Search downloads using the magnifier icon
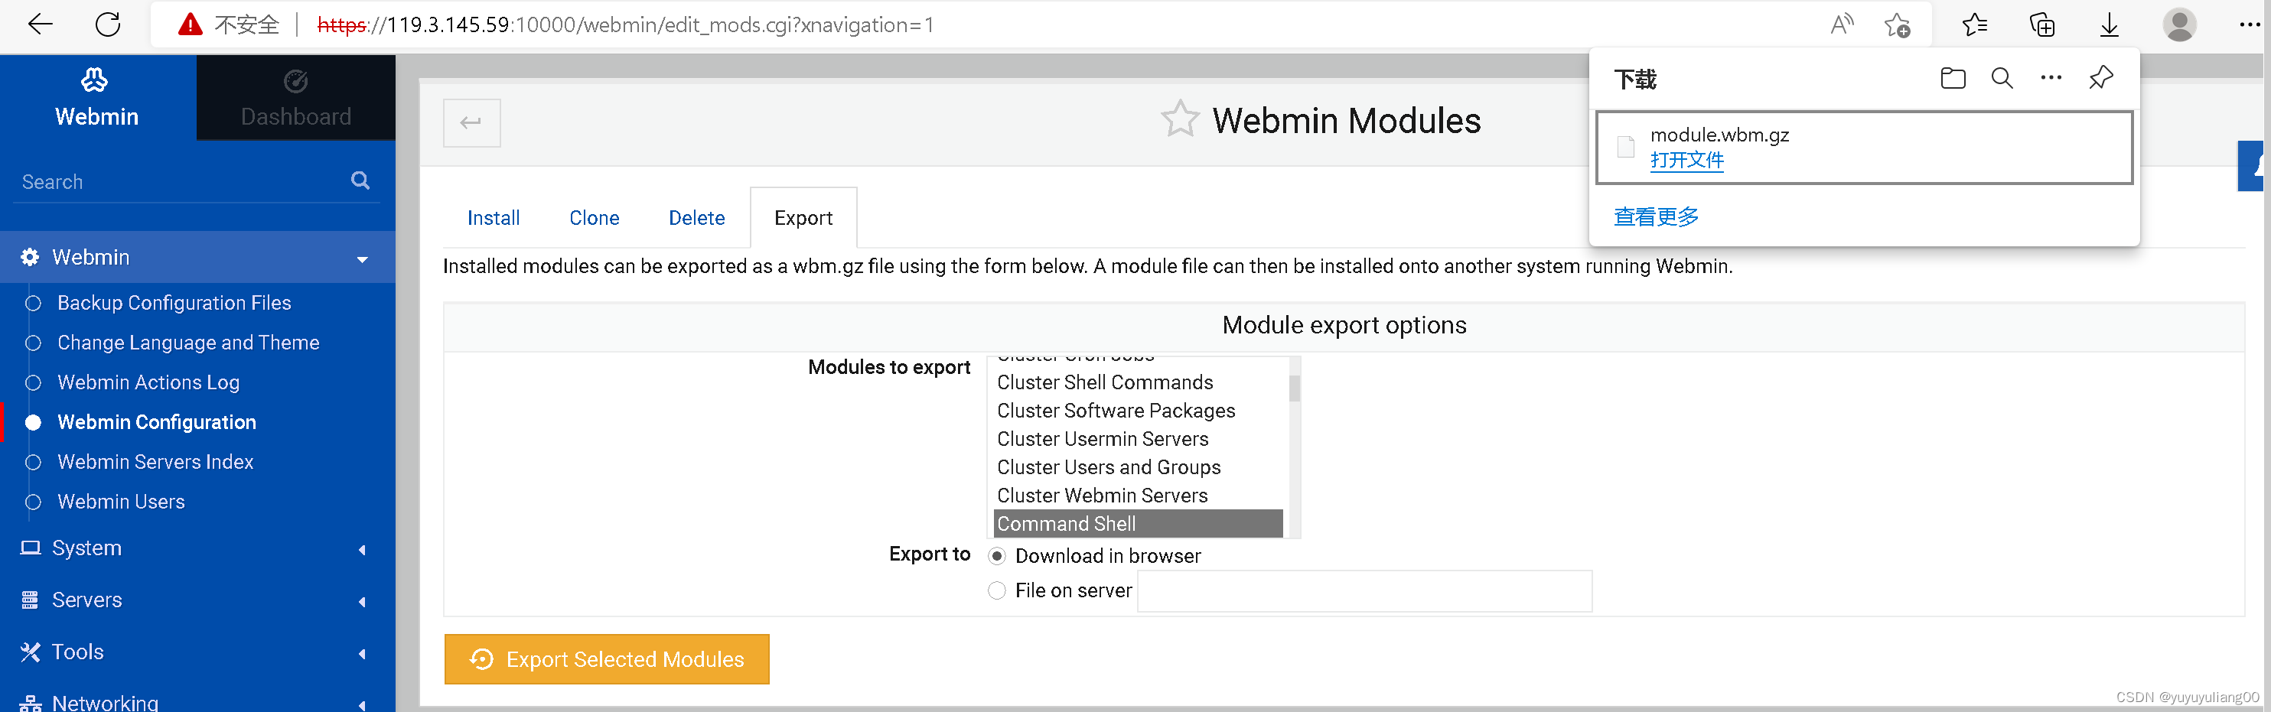Viewport: 2271px width, 712px height. click(2001, 77)
